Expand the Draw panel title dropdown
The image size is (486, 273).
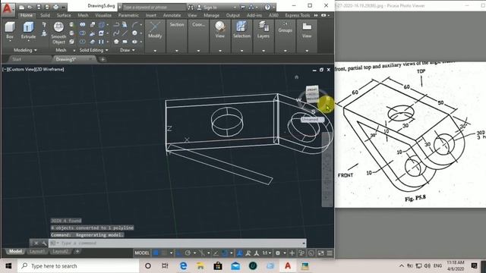tap(128, 50)
